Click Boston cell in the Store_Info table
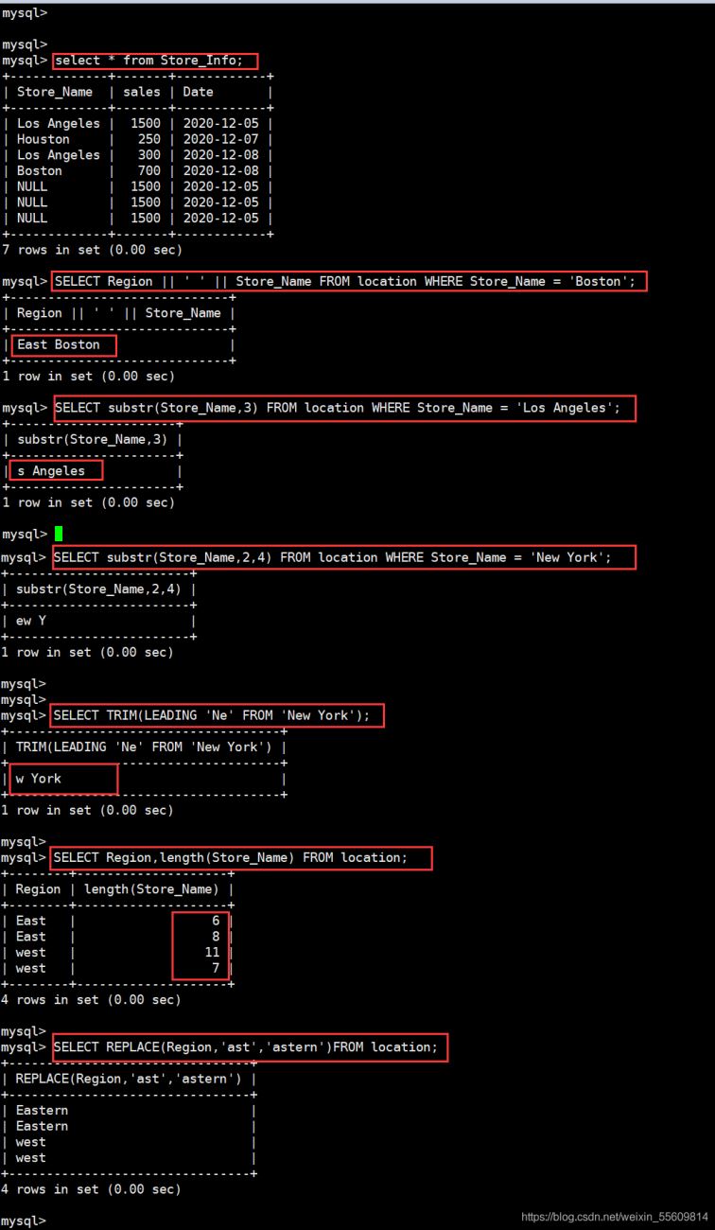 pos(40,171)
